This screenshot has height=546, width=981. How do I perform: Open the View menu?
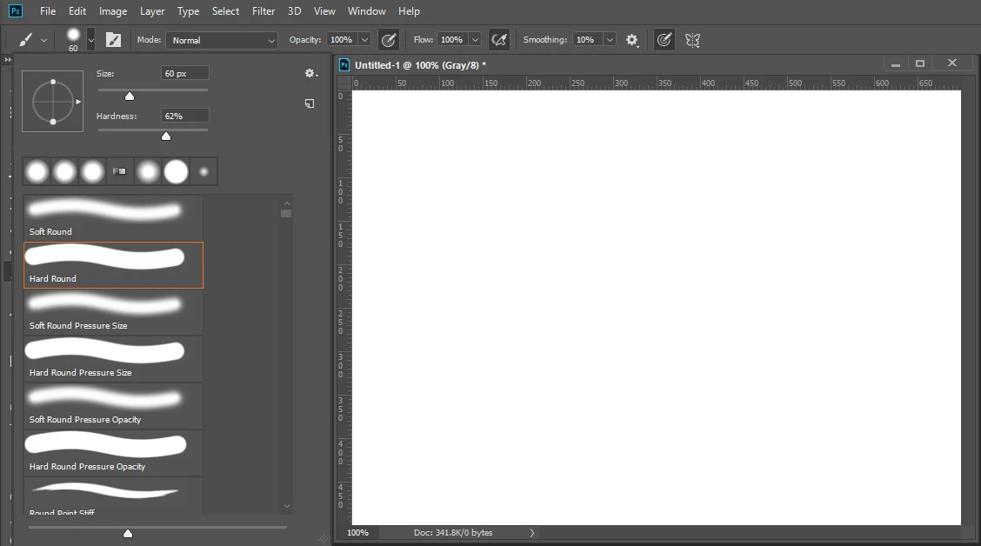324,11
